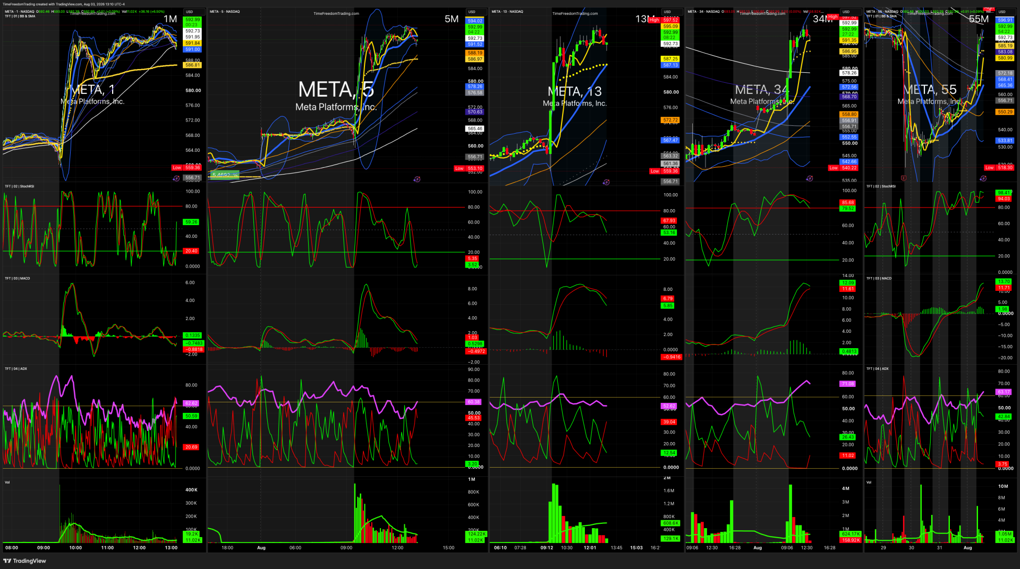Click the red Low 553.10 label on the 5M chart
This screenshot has height=569, width=1020.
[469, 168]
